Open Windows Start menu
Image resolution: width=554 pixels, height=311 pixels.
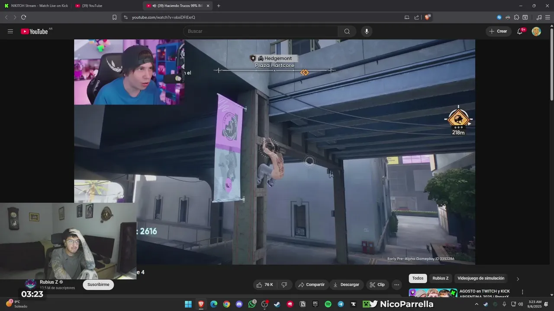pos(188,304)
